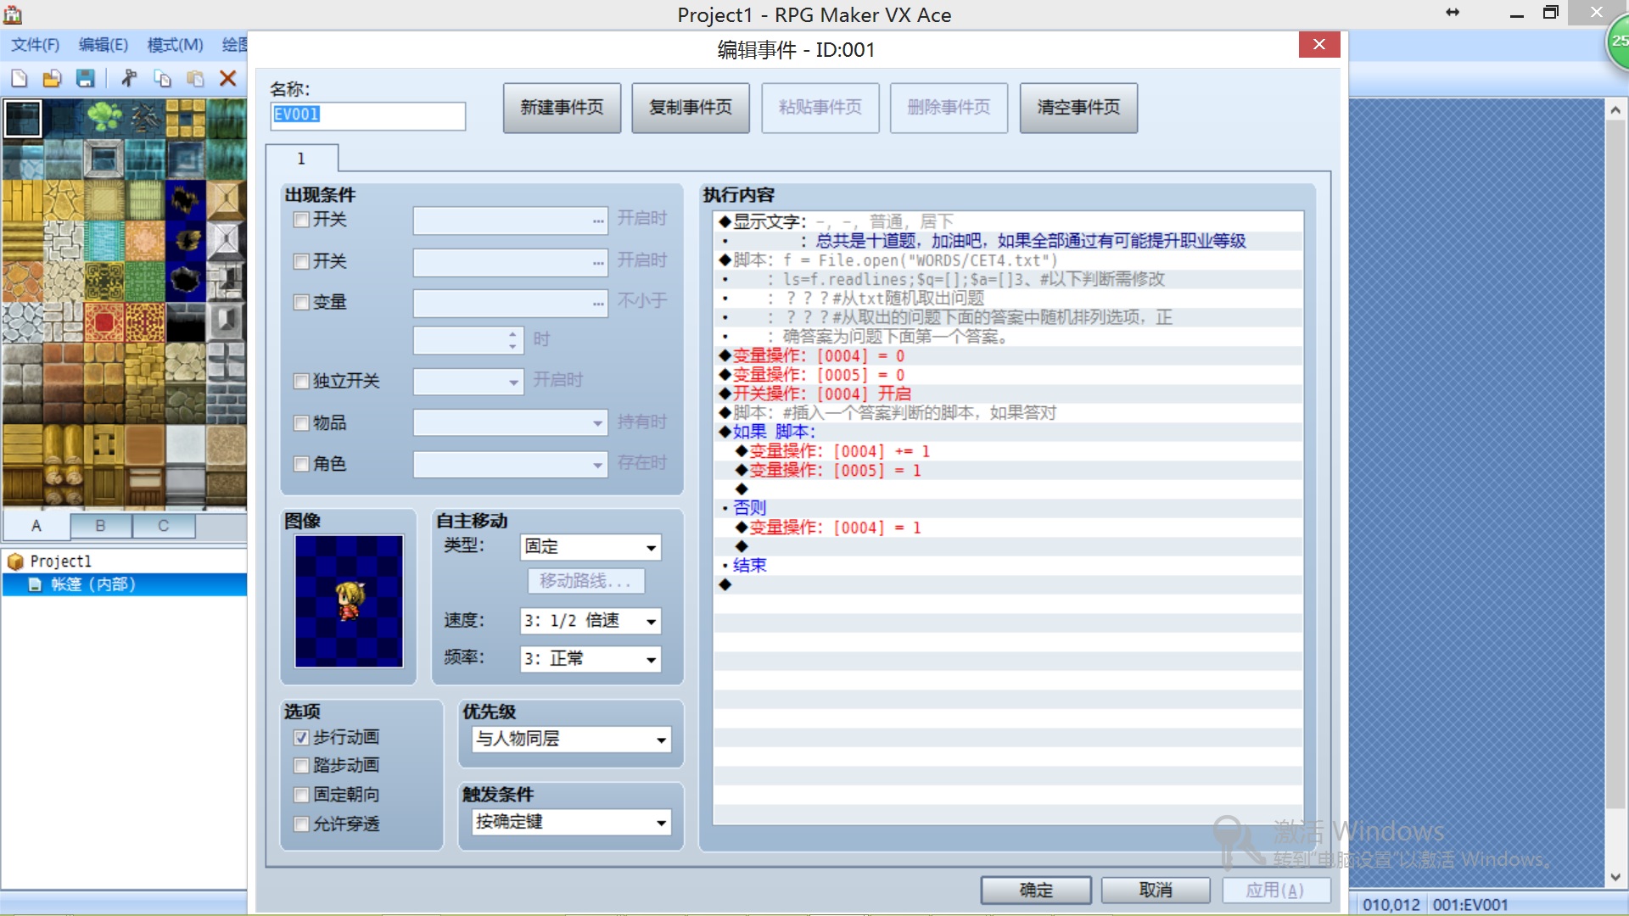The width and height of the screenshot is (1629, 916).
Task: Enable the 独立开关 condition checkbox
Action: point(301,381)
